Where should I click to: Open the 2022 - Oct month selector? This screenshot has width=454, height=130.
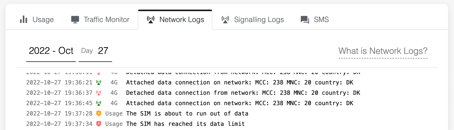[x=51, y=51]
